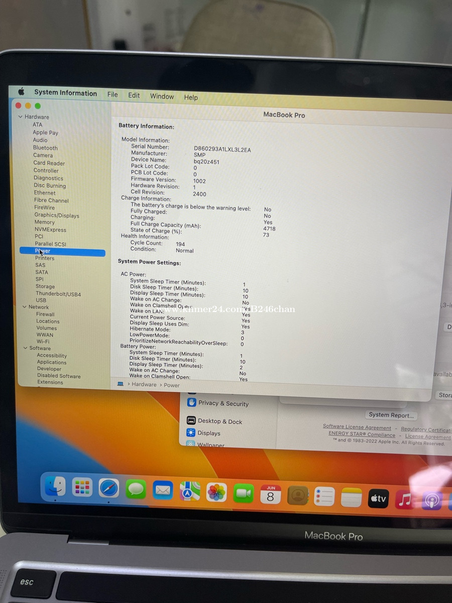Open the ENERGY STAR Compliance link

click(362, 434)
